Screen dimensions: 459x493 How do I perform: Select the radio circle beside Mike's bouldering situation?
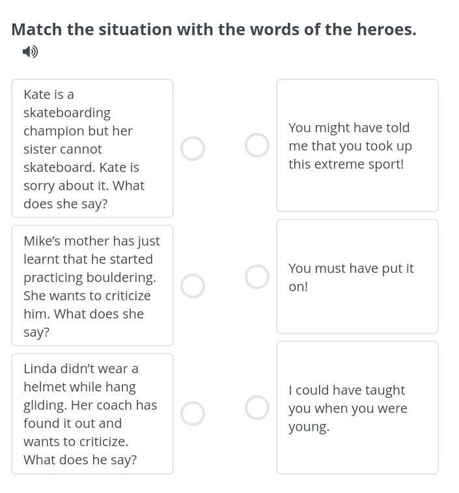pos(193,285)
